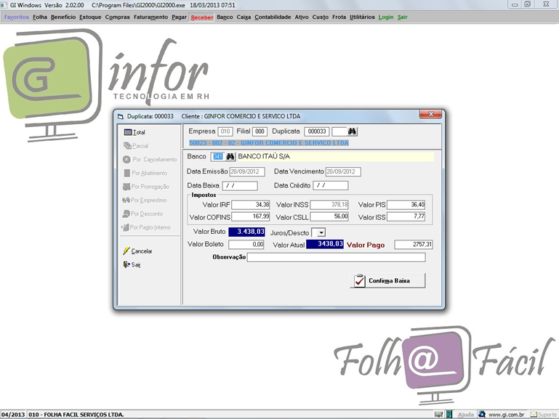This screenshot has height=419, width=559.
Task: Open the Folha menu
Action: (x=40, y=17)
